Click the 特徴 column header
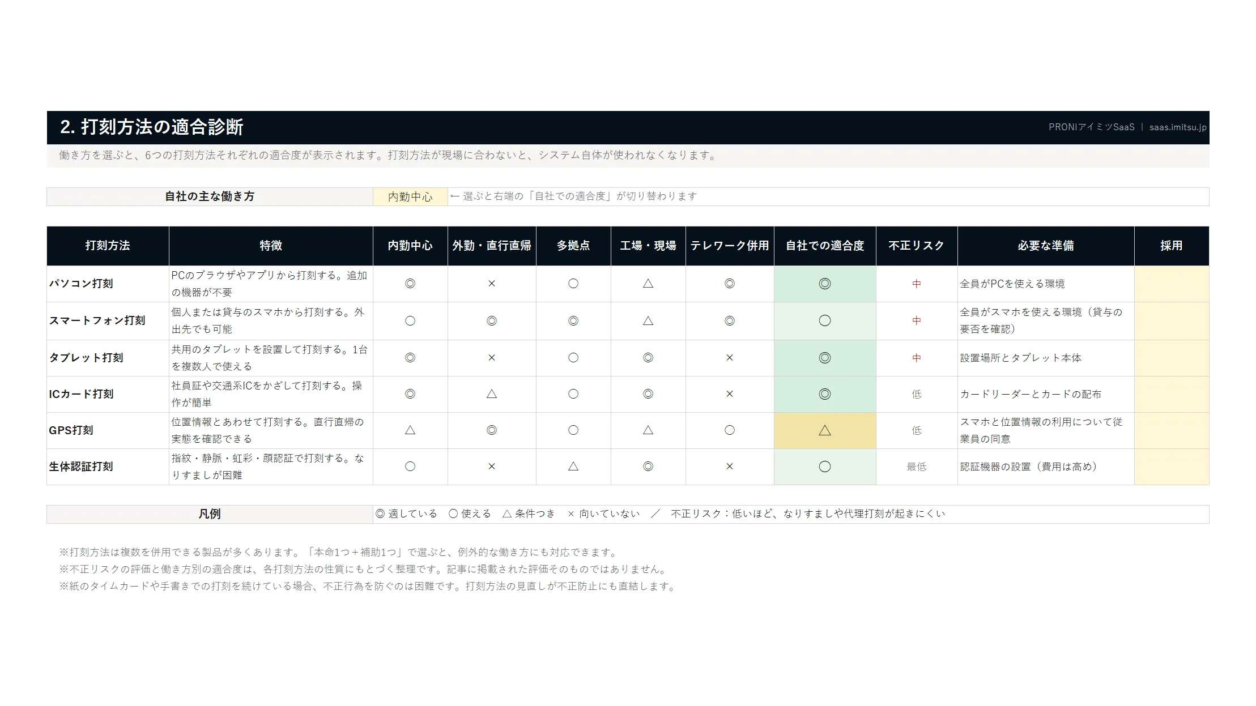The height and width of the screenshot is (706, 1256). click(x=271, y=246)
